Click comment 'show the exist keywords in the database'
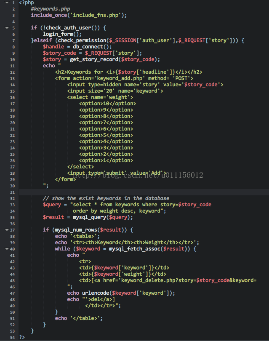This screenshot has width=269, height=341. pyautogui.click(x=110, y=198)
